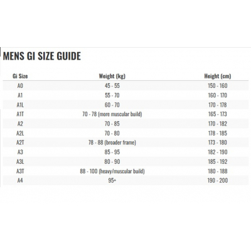This screenshot has width=251, height=251.
Task: Click the 45 - 55 weight cell
Action: (x=112, y=86)
